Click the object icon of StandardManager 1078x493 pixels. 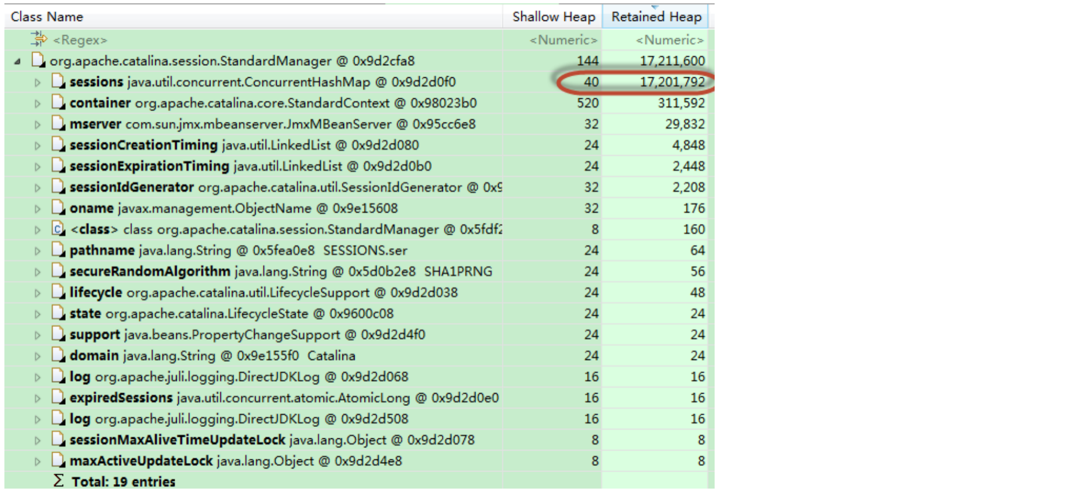(x=38, y=60)
